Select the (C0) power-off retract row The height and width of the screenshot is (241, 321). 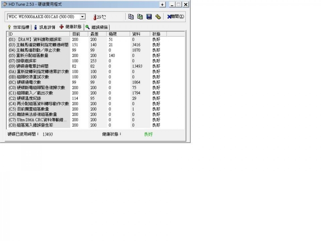click(x=96, y=87)
